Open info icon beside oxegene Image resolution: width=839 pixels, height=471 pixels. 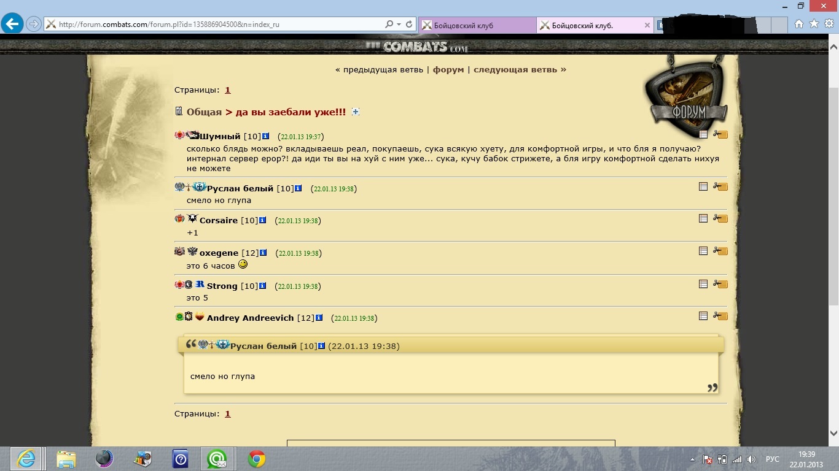(x=263, y=253)
